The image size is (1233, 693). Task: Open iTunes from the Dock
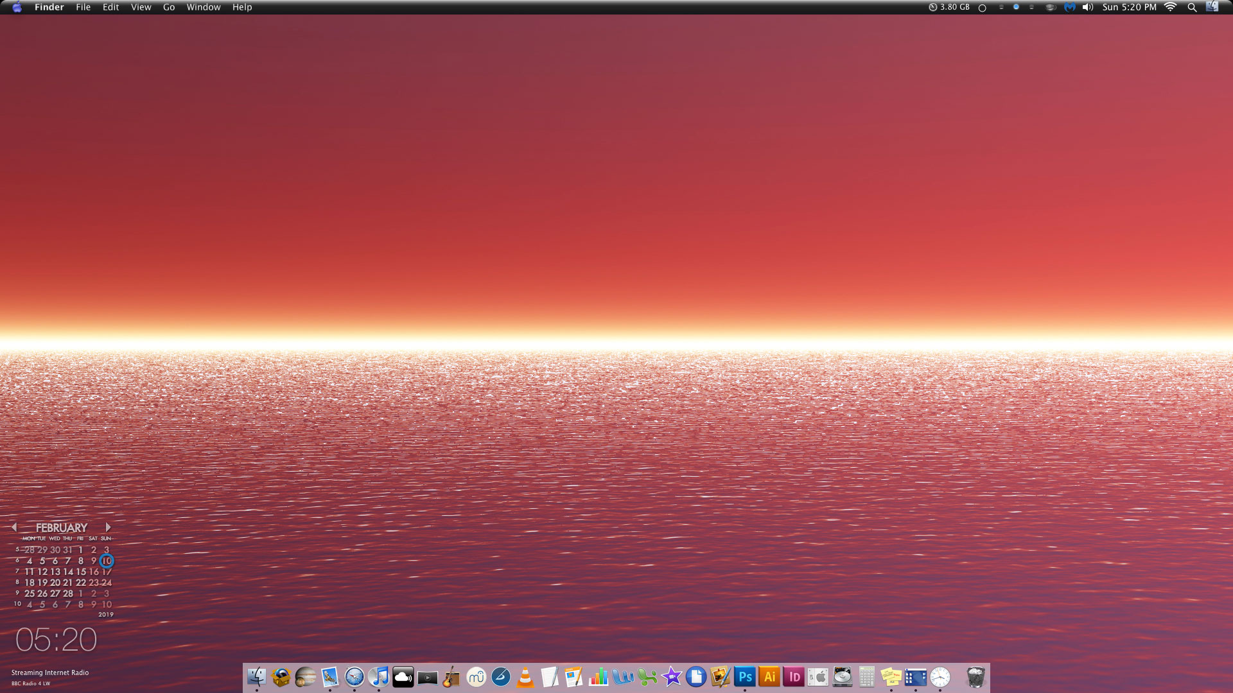(x=379, y=677)
